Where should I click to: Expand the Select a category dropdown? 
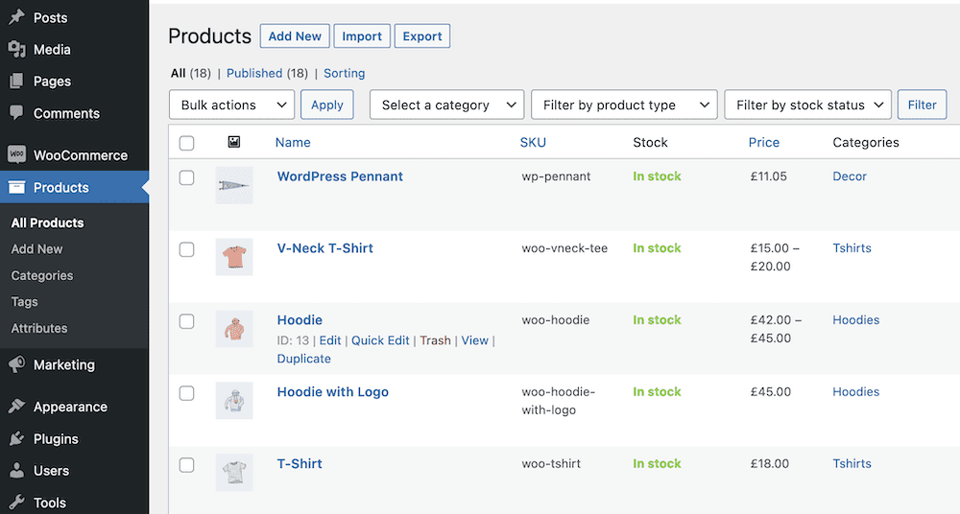pyautogui.click(x=446, y=105)
